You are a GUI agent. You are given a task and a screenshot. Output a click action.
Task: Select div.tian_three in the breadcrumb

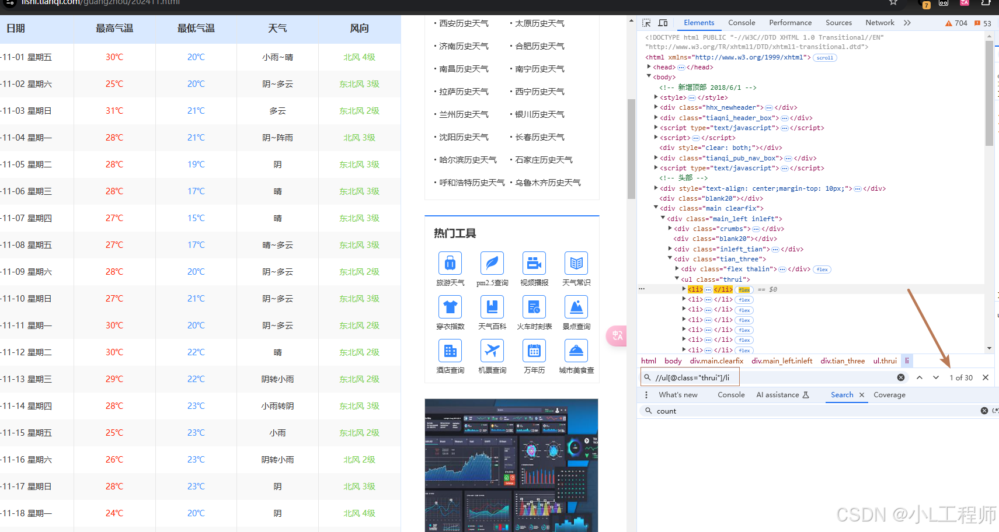[x=843, y=361]
